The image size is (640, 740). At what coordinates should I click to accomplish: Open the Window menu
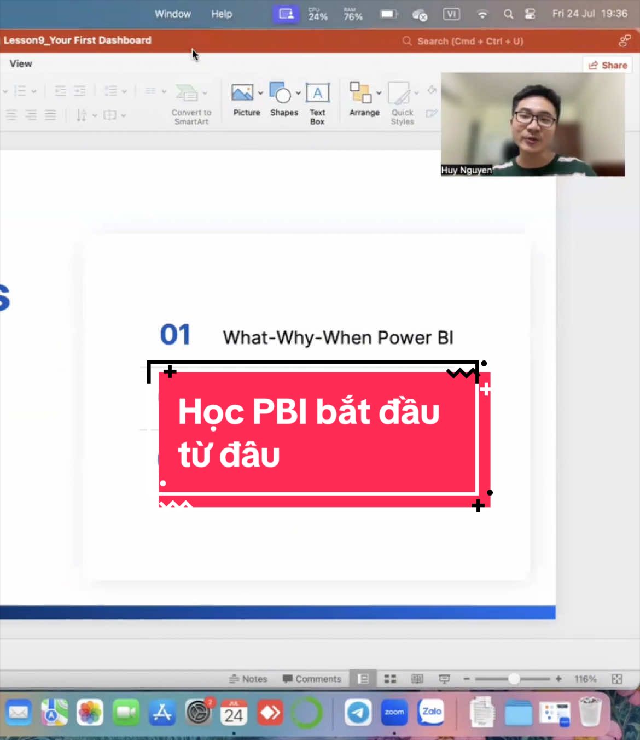tap(173, 14)
